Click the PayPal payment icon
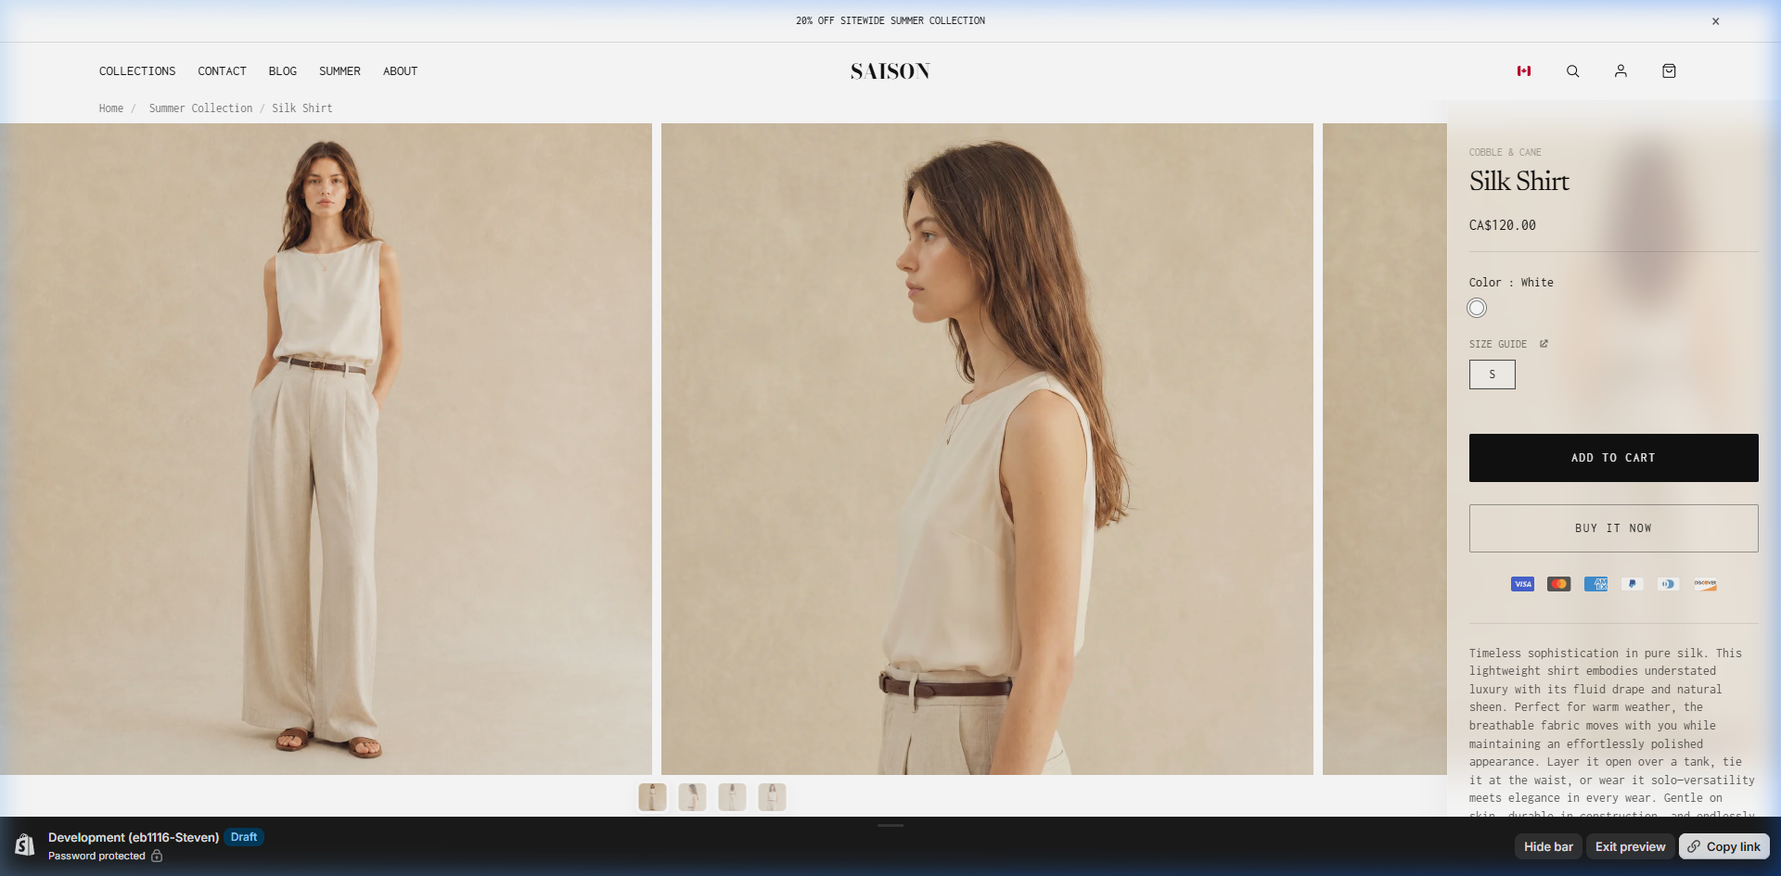The width and height of the screenshot is (1781, 876). (x=1632, y=584)
